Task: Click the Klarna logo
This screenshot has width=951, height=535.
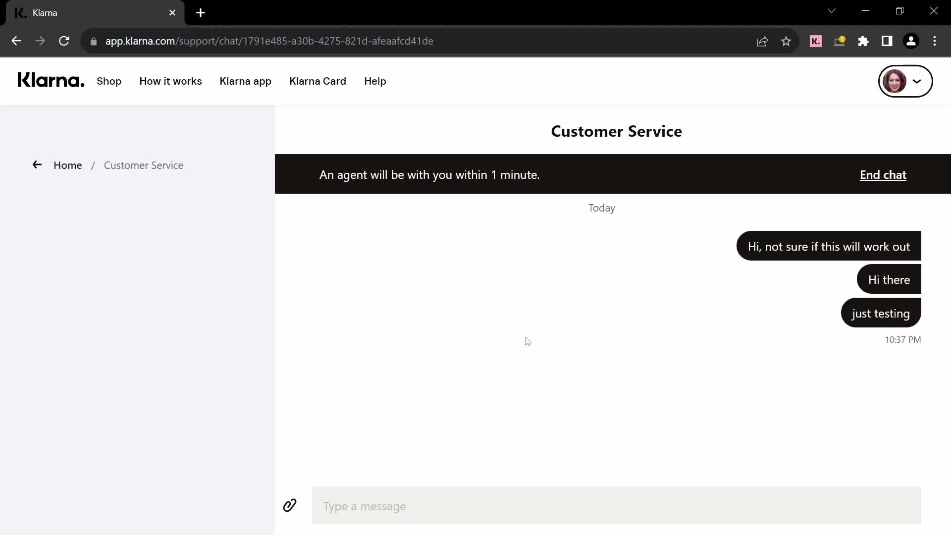Action: (51, 81)
